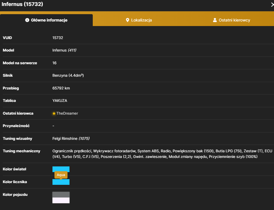Screen dimensions: 274x210
Task: Click the gray upper Kolor pojazdu swatch
Action: (x=61, y=195)
